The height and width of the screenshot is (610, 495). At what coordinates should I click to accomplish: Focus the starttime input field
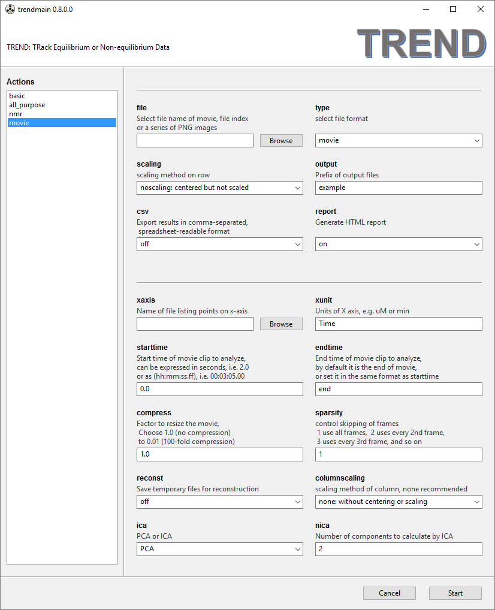(x=220, y=389)
